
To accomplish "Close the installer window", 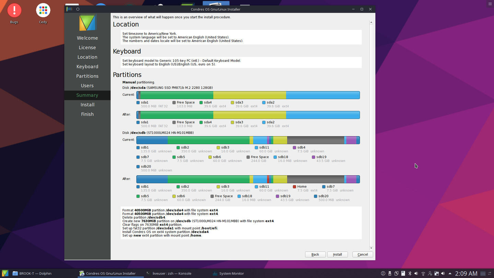I will click(370, 9).
